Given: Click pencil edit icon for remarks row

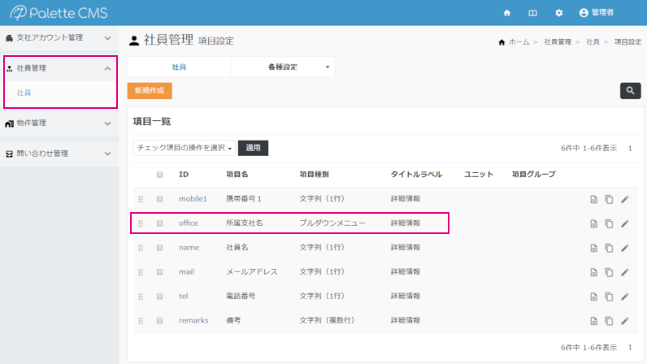Looking at the screenshot, I should tap(625, 321).
